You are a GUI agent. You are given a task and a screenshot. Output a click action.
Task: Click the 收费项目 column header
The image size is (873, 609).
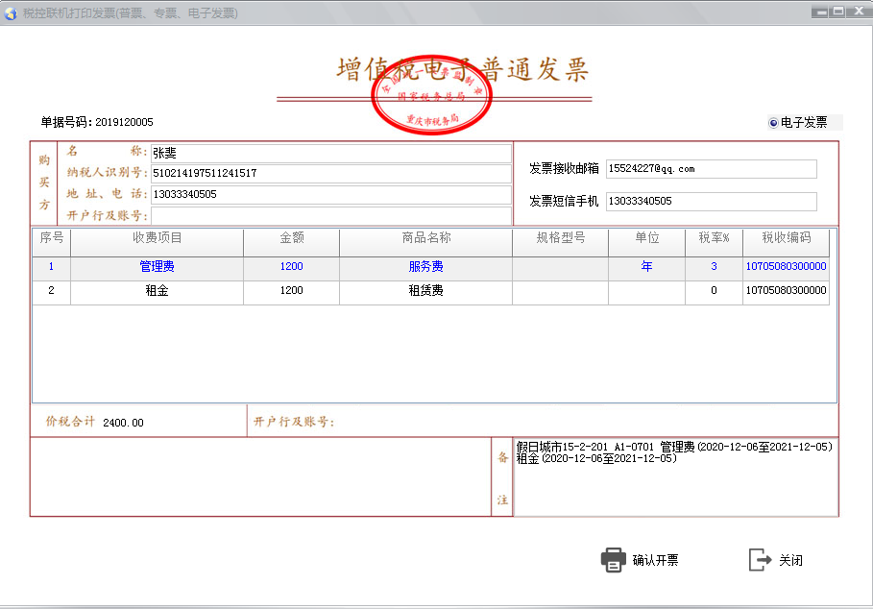[x=157, y=243]
